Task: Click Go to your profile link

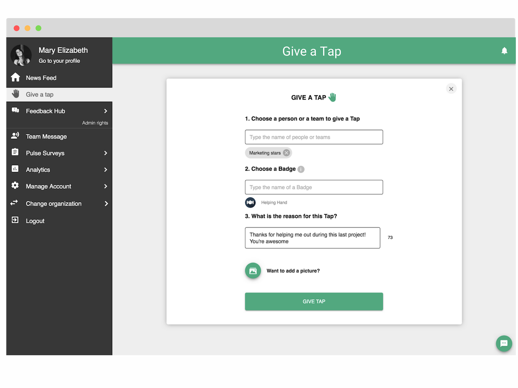Action: click(x=59, y=61)
